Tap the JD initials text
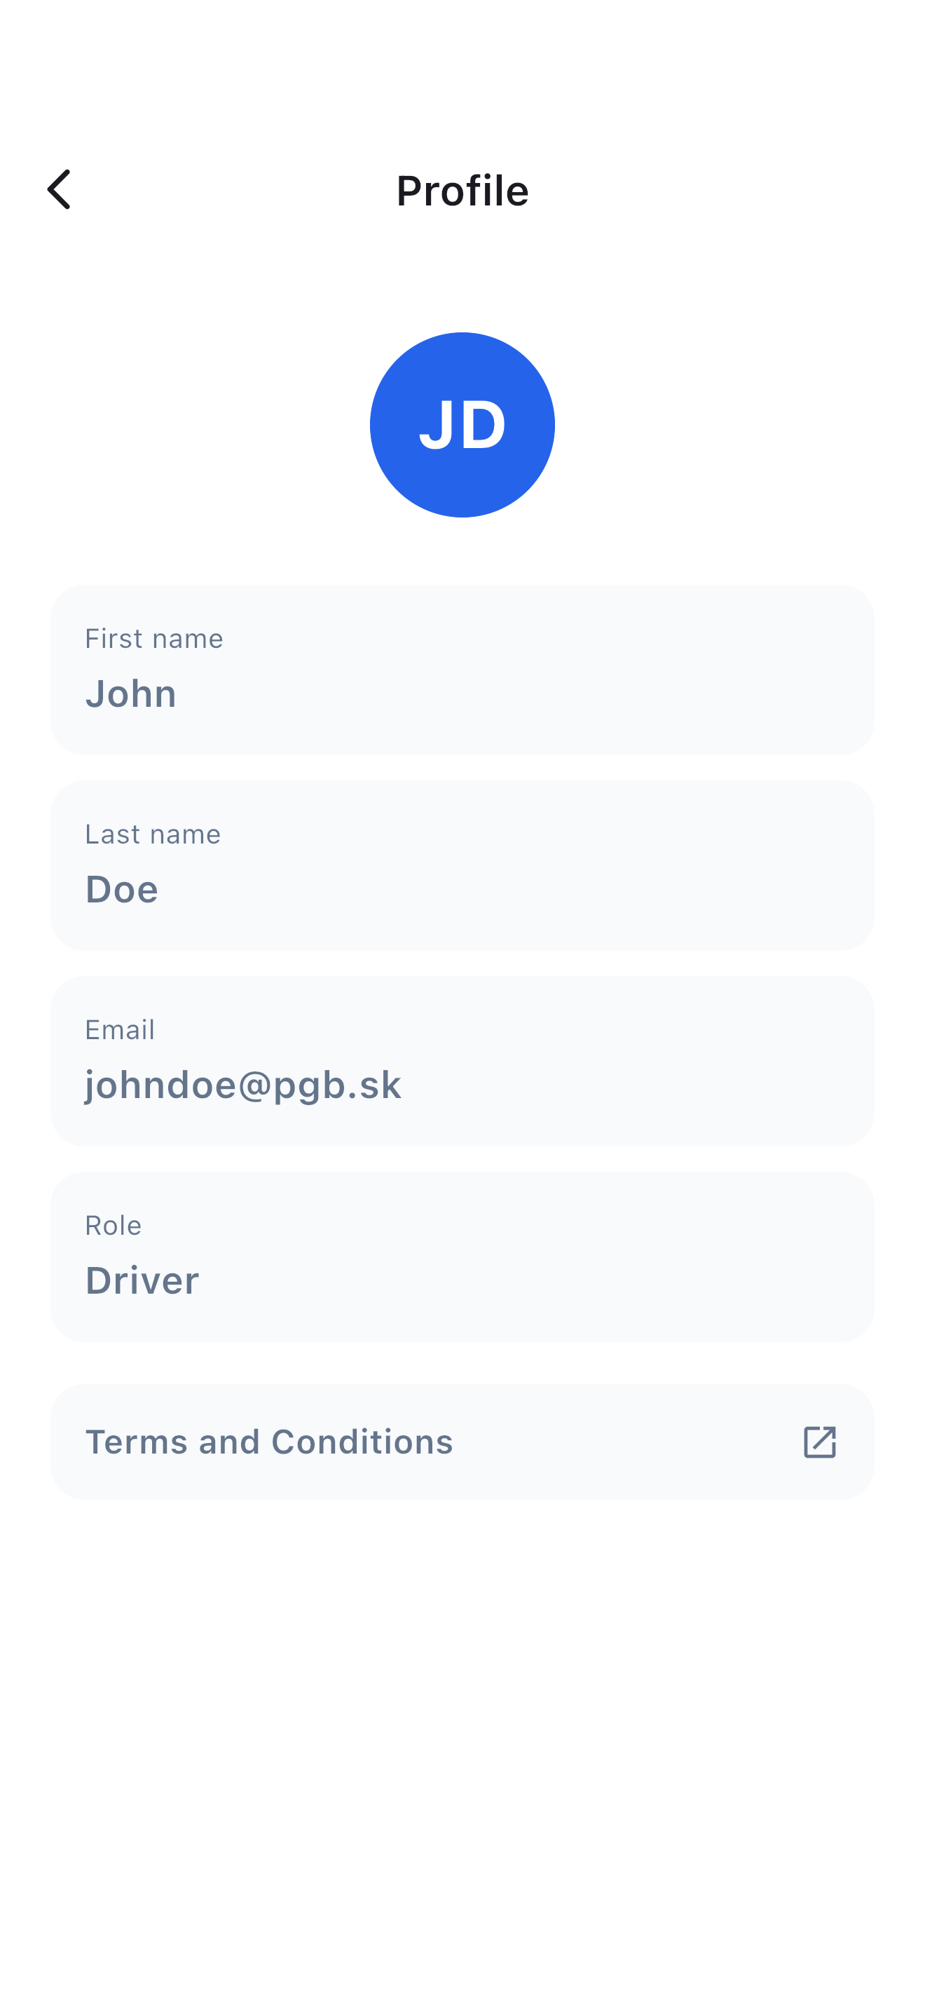Screen dimensions: 925x2011 tap(463, 425)
